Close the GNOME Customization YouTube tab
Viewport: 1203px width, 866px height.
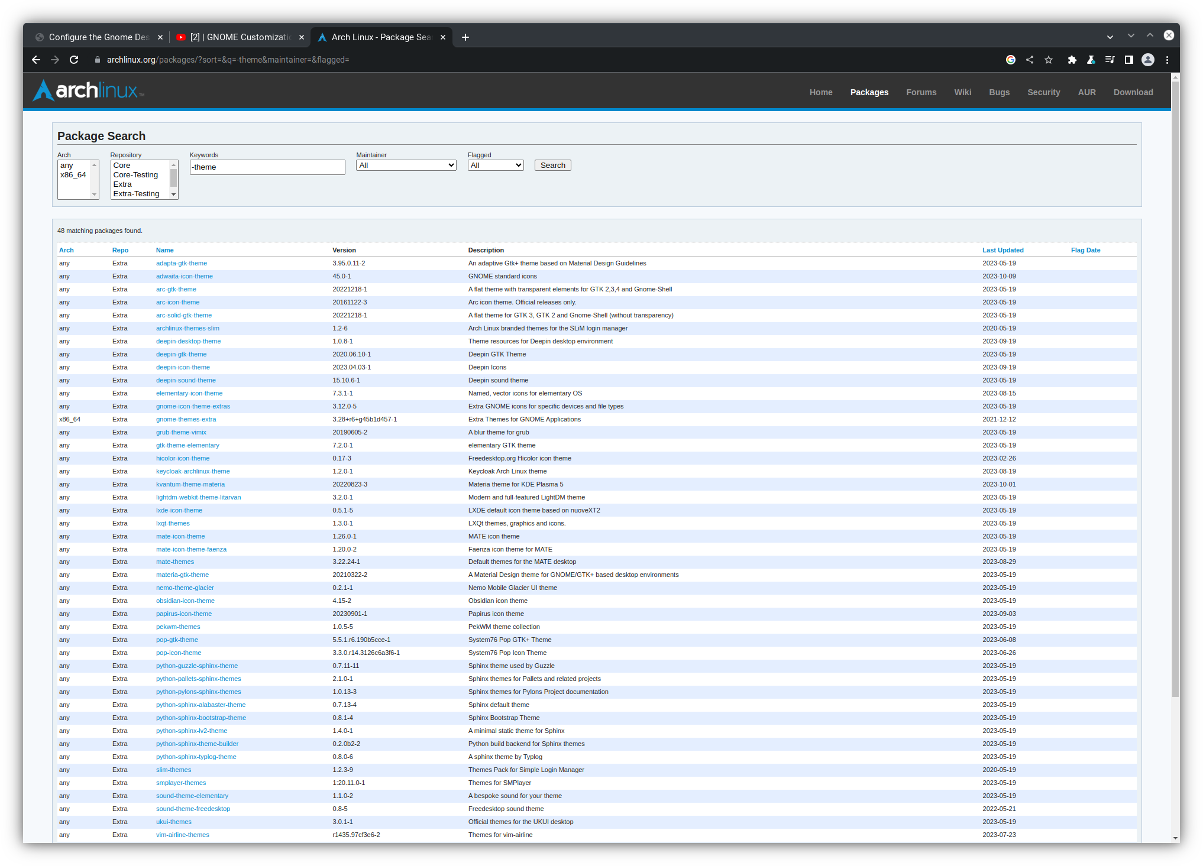click(302, 37)
